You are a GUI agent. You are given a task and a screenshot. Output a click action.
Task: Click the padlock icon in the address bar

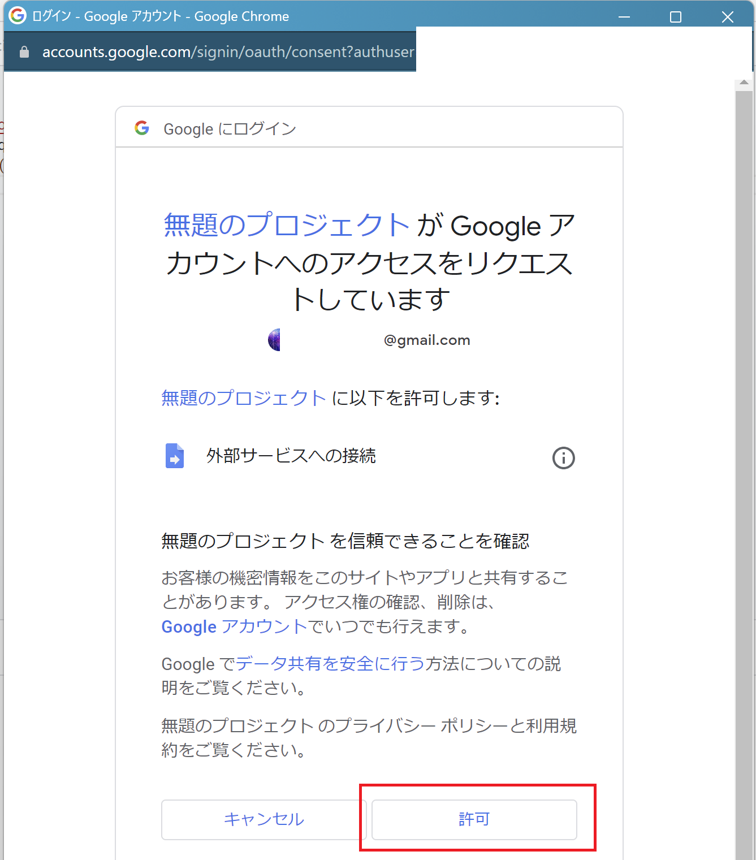24,51
